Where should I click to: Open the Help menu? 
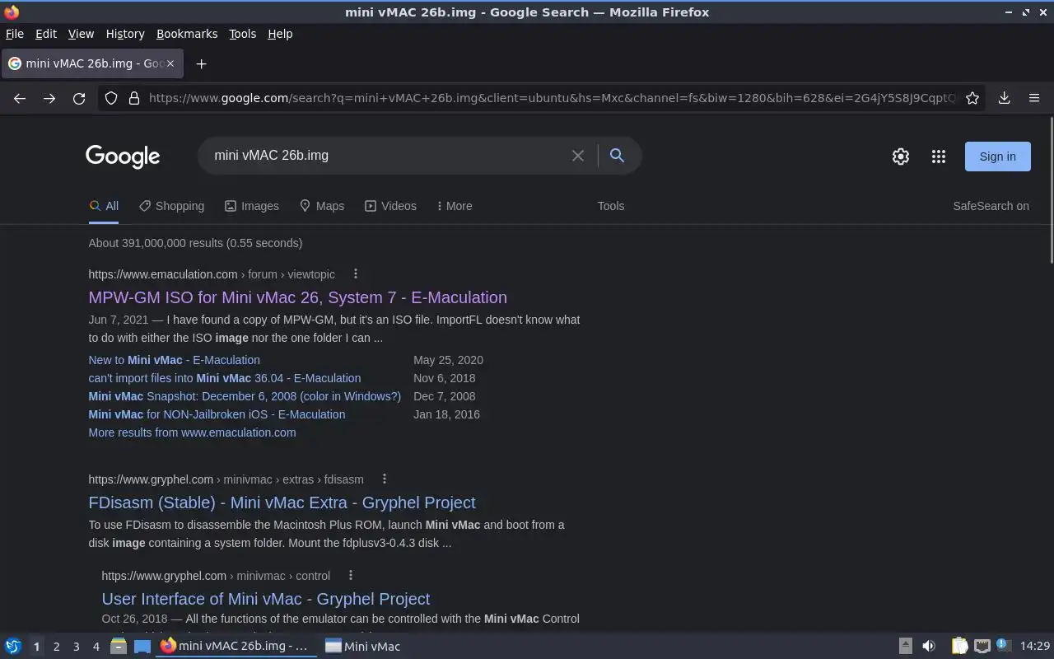pos(280,34)
